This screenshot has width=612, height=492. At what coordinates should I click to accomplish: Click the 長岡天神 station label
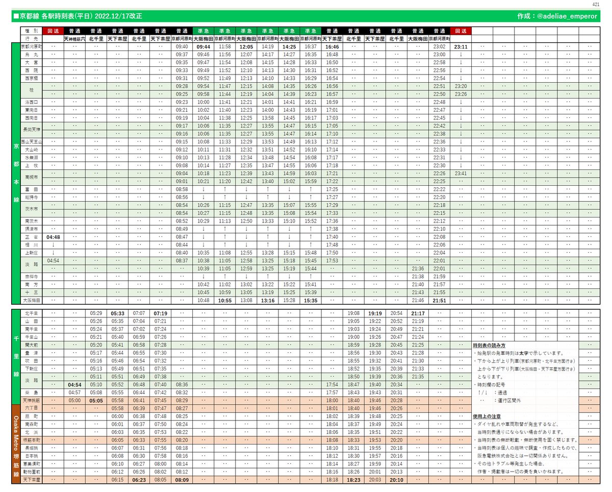click(31, 130)
